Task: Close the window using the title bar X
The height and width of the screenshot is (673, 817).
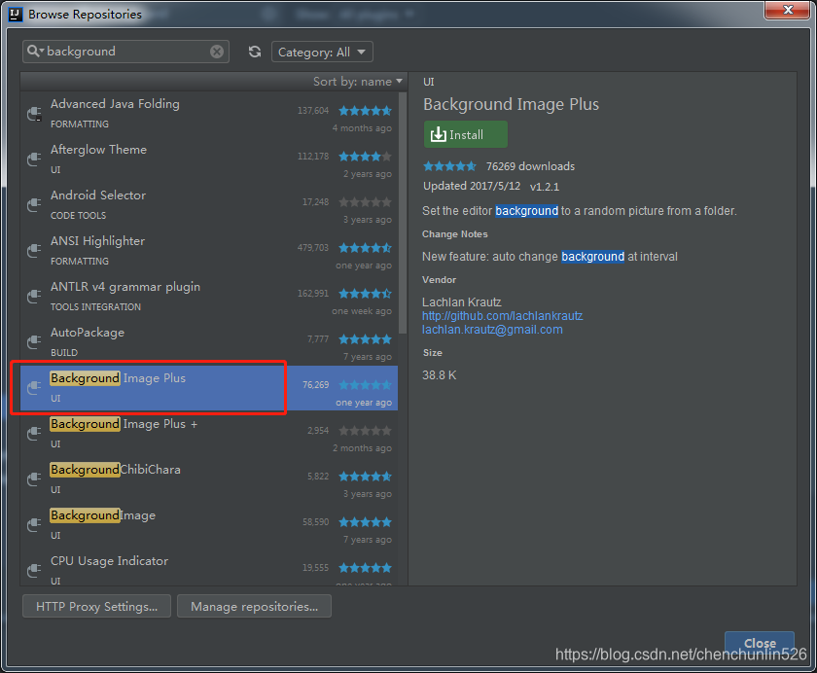Action: 789,10
